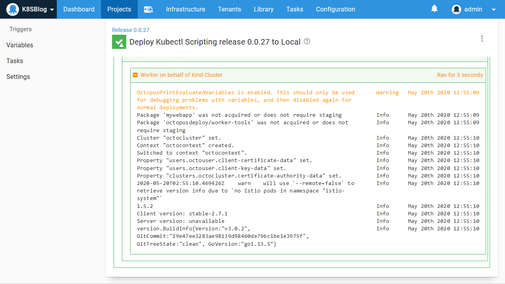Open the search projects icon
This screenshot has height=284, width=505.
pyautogui.click(x=148, y=9)
